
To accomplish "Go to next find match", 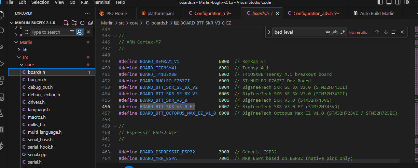I will point(386,32).
